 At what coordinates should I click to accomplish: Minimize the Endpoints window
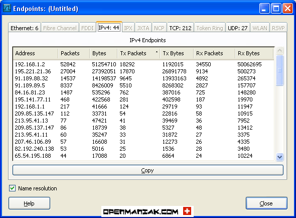coord(264,9)
